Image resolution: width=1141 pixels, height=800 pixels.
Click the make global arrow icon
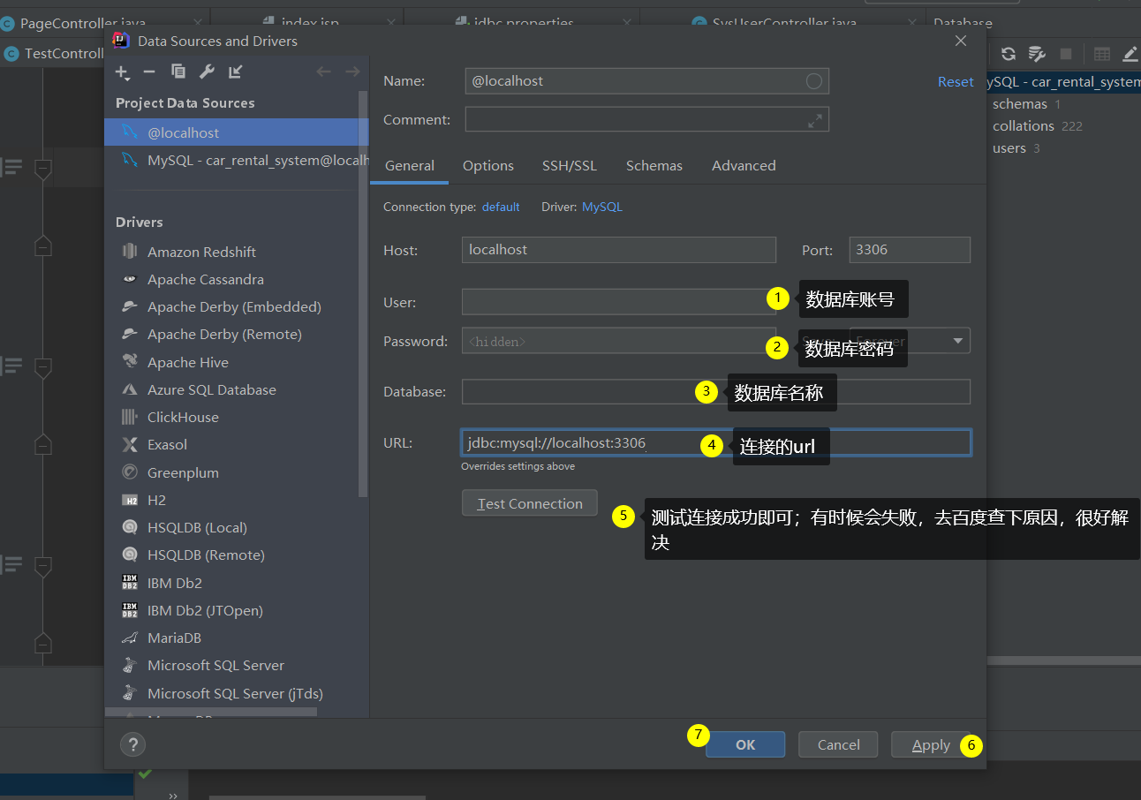click(x=236, y=72)
